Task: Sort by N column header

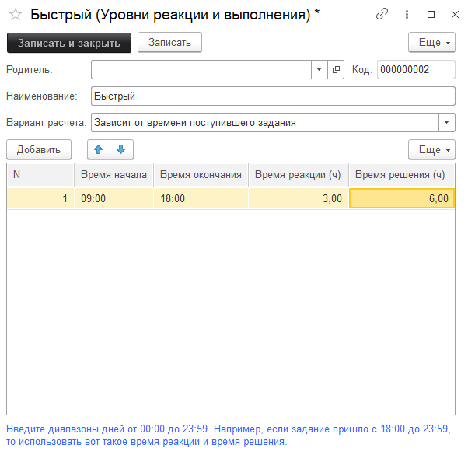Action: click(x=40, y=175)
